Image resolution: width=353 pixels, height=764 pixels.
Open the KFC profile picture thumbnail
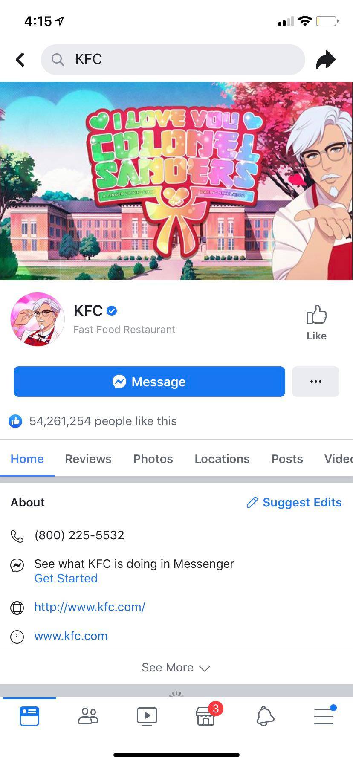pyautogui.click(x=38, y=319)
